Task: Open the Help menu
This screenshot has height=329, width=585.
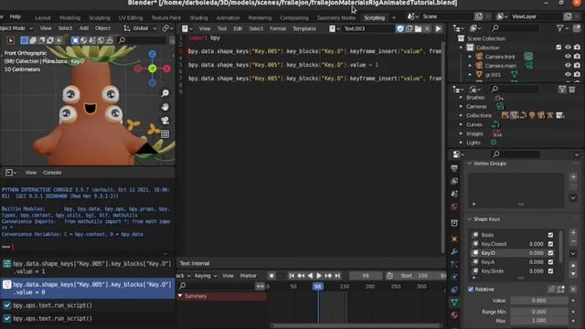Action: 16,16
